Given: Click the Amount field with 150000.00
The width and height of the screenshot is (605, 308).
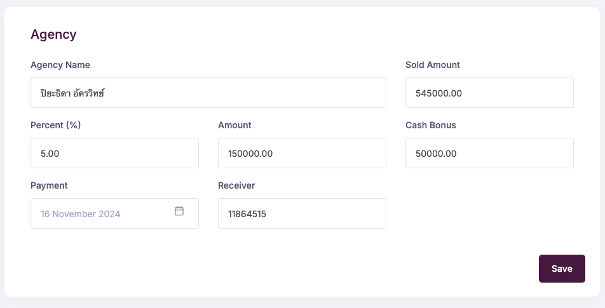Looking at the screenshot, I should pyautogui.click(x=302, y=153).
